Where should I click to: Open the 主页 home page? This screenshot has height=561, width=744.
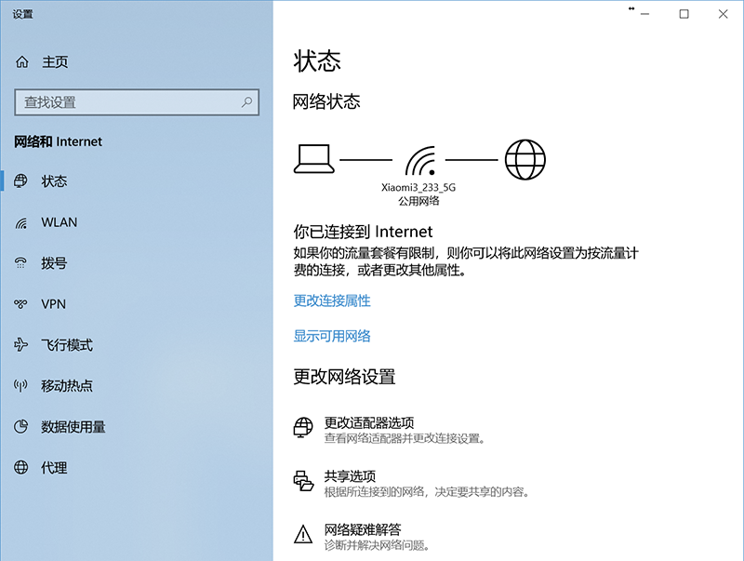(x=55, y=61)
